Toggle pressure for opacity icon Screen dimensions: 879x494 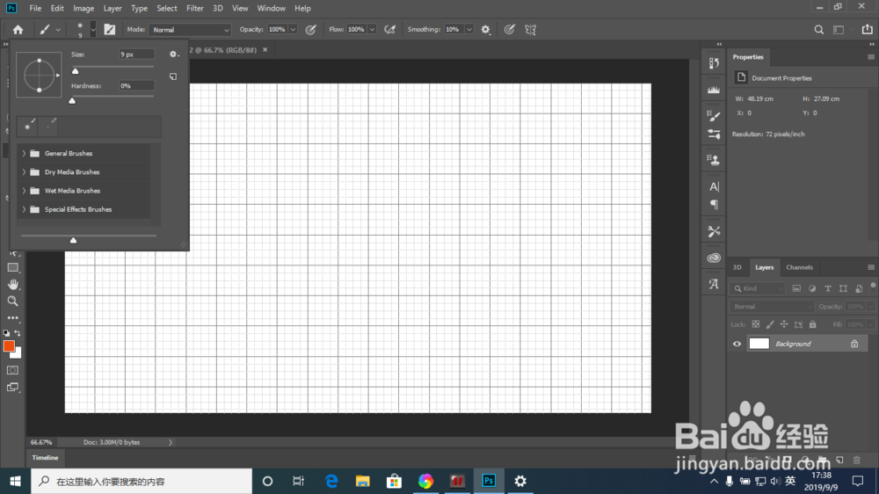(x=310, y=30)
